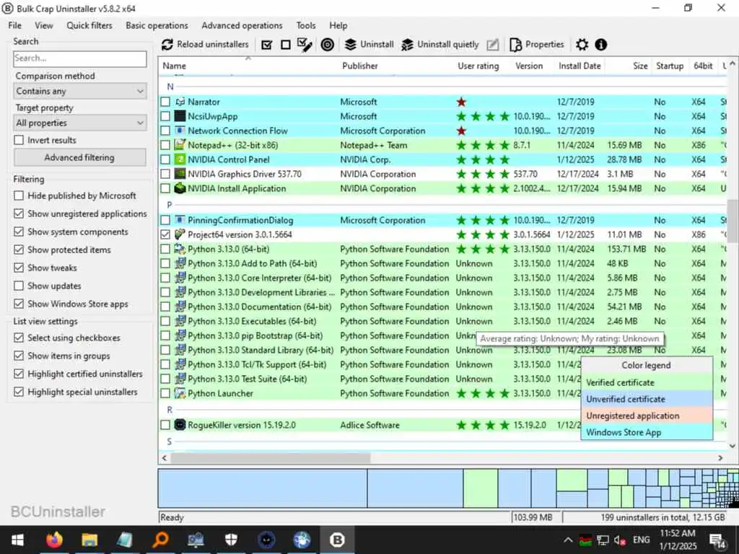
Task: Open settings via the gear icon
Action: click(x=582, y=45)
